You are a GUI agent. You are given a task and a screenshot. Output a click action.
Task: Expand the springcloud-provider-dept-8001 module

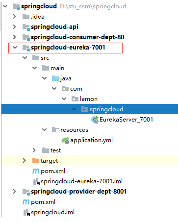point(15,192)
